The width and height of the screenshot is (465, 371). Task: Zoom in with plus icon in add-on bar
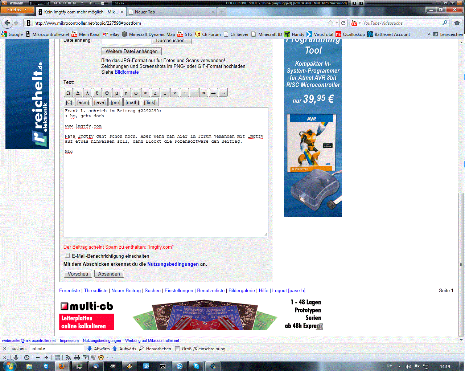click(x=46, y=358)
